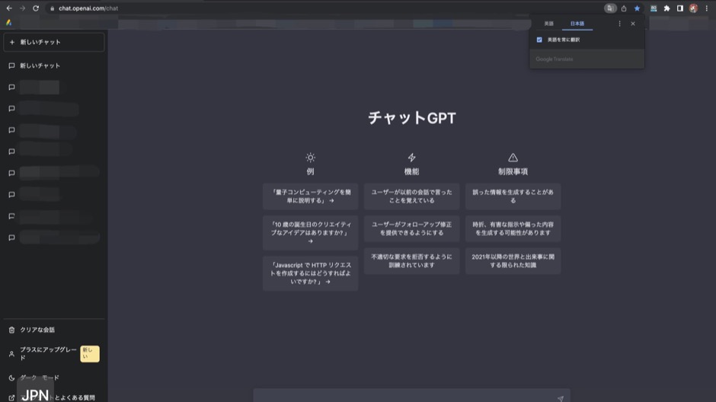This screenshot has width=716, height=402.
Task: Open the extensions puzzle icon
Action: click(x=666, y=8)
